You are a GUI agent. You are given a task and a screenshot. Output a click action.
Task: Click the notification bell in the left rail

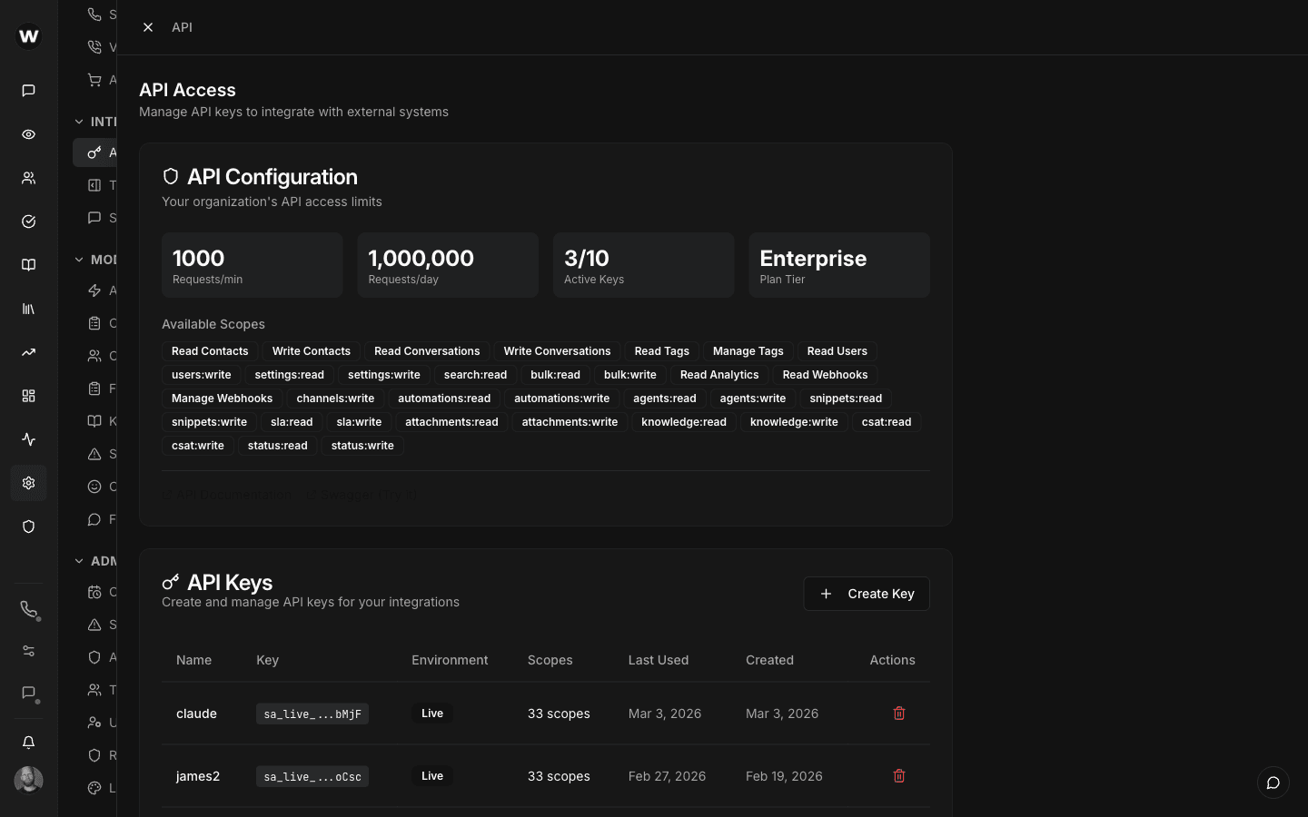[x=28, y=742]
